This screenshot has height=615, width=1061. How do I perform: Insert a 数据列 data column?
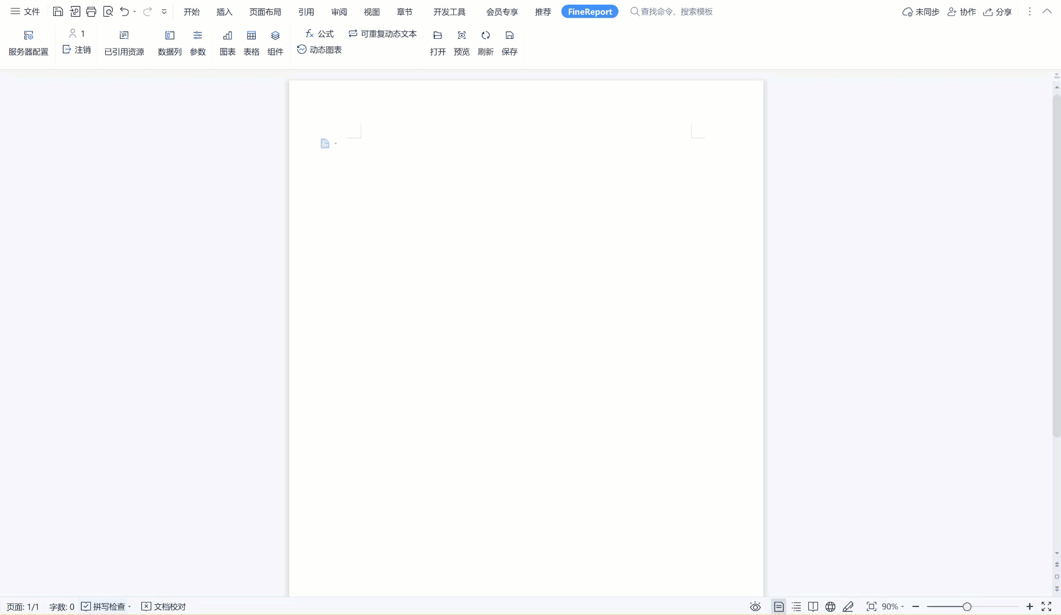(x=170, y=43)
